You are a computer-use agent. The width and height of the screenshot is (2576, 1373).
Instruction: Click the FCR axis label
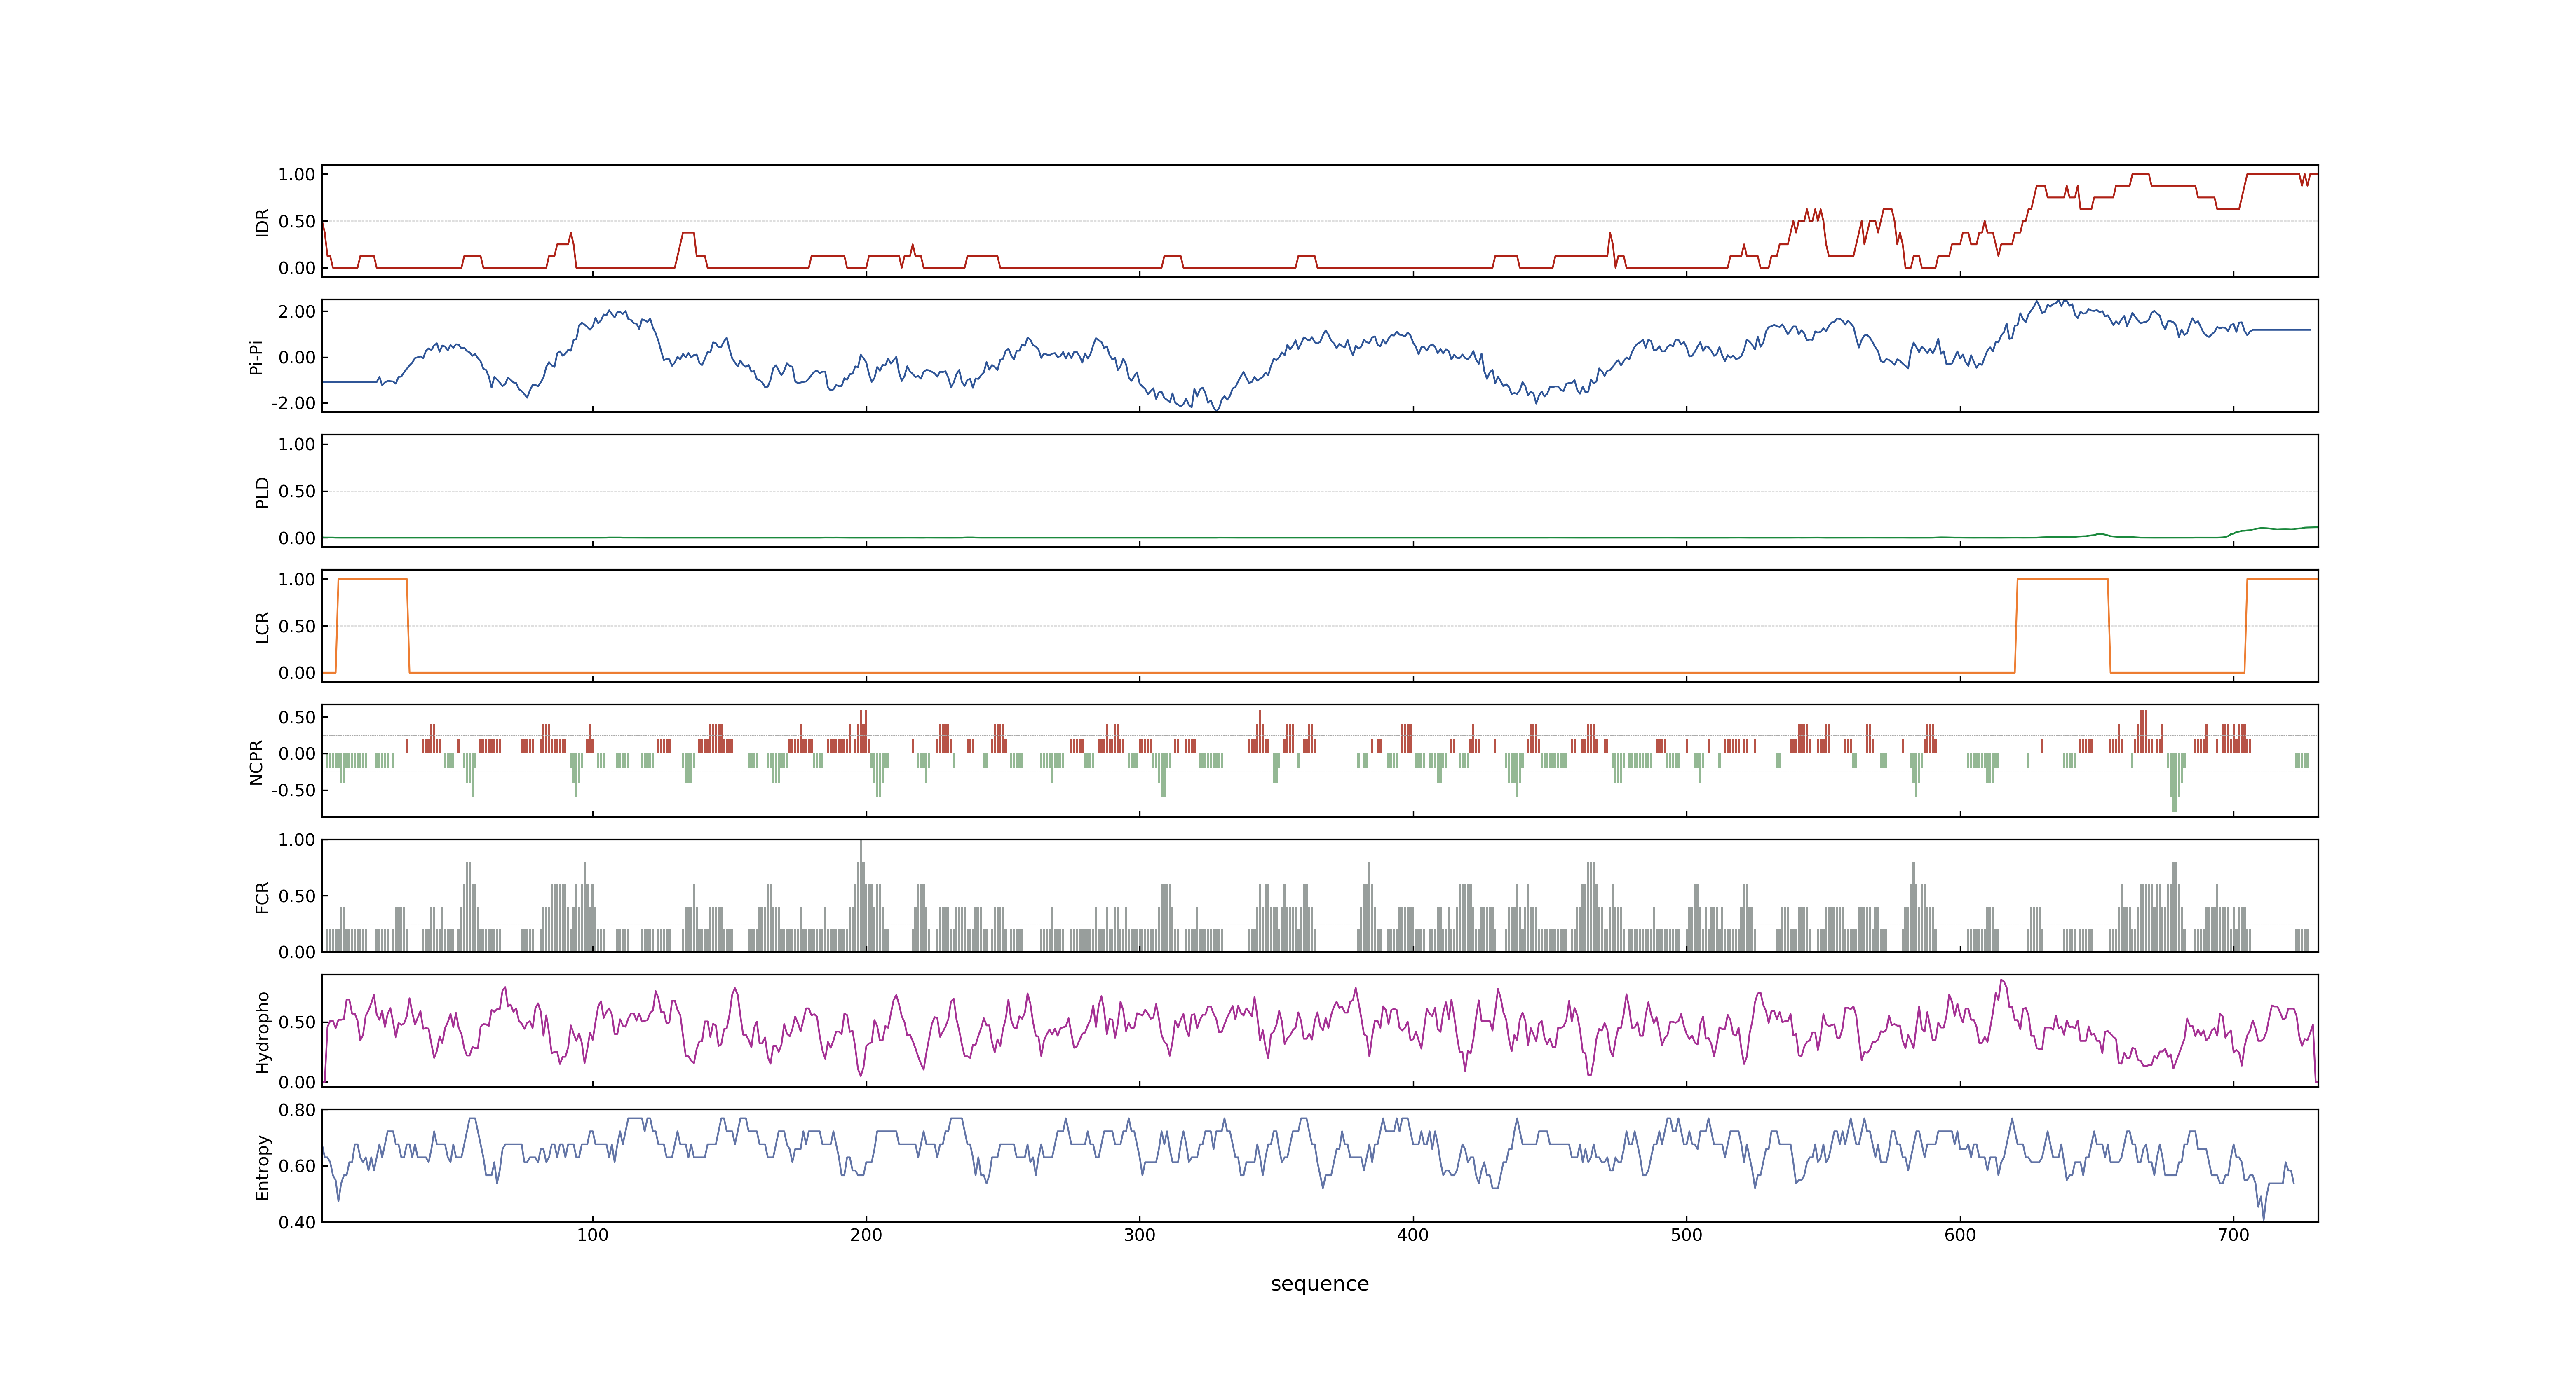262,896
